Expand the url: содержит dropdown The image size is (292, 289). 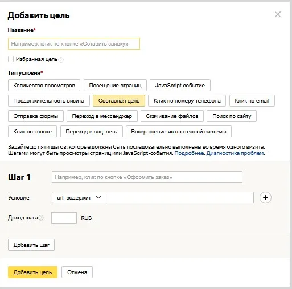[79, 197]
